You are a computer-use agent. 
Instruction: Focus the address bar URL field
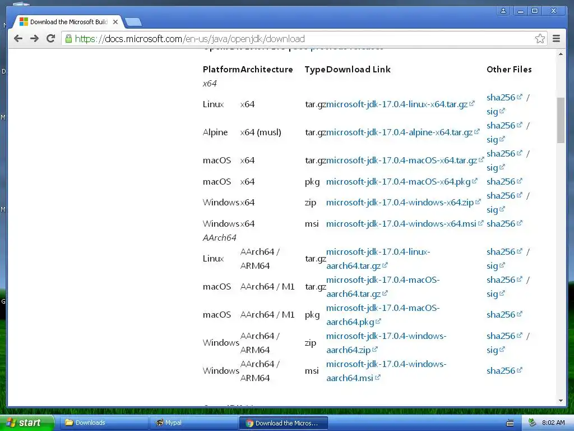304,39
